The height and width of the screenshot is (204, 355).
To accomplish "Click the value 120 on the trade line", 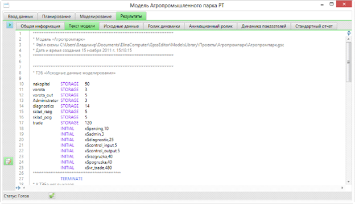I will pyautogui.click(x=88, y=123).
